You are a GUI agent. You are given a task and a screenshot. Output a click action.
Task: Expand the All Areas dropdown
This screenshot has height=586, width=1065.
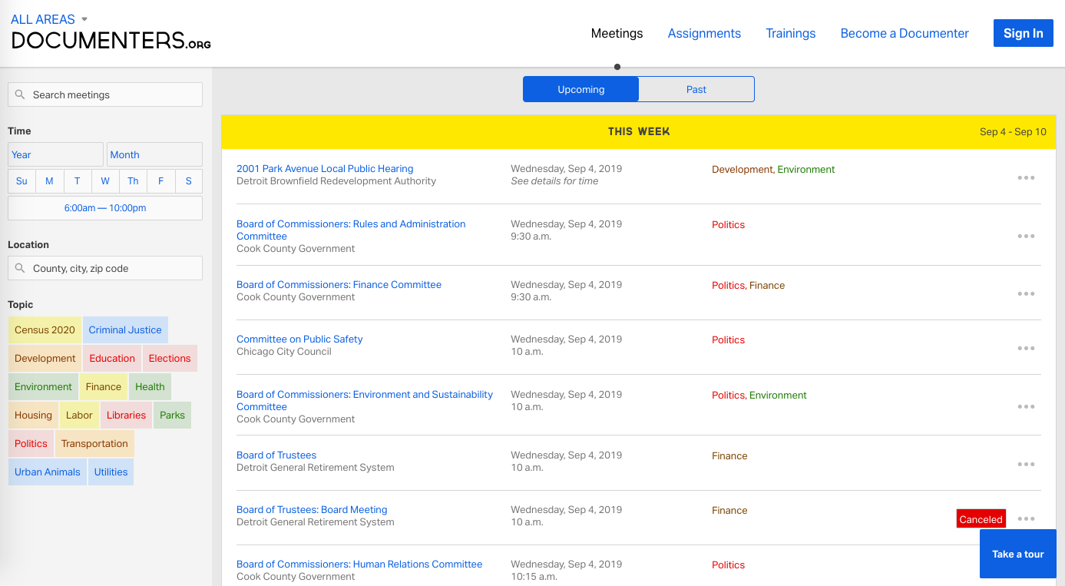(x=49, y=19)
